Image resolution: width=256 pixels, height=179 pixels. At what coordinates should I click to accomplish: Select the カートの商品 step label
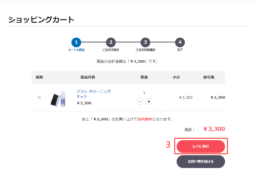click(x=76, y=50)
